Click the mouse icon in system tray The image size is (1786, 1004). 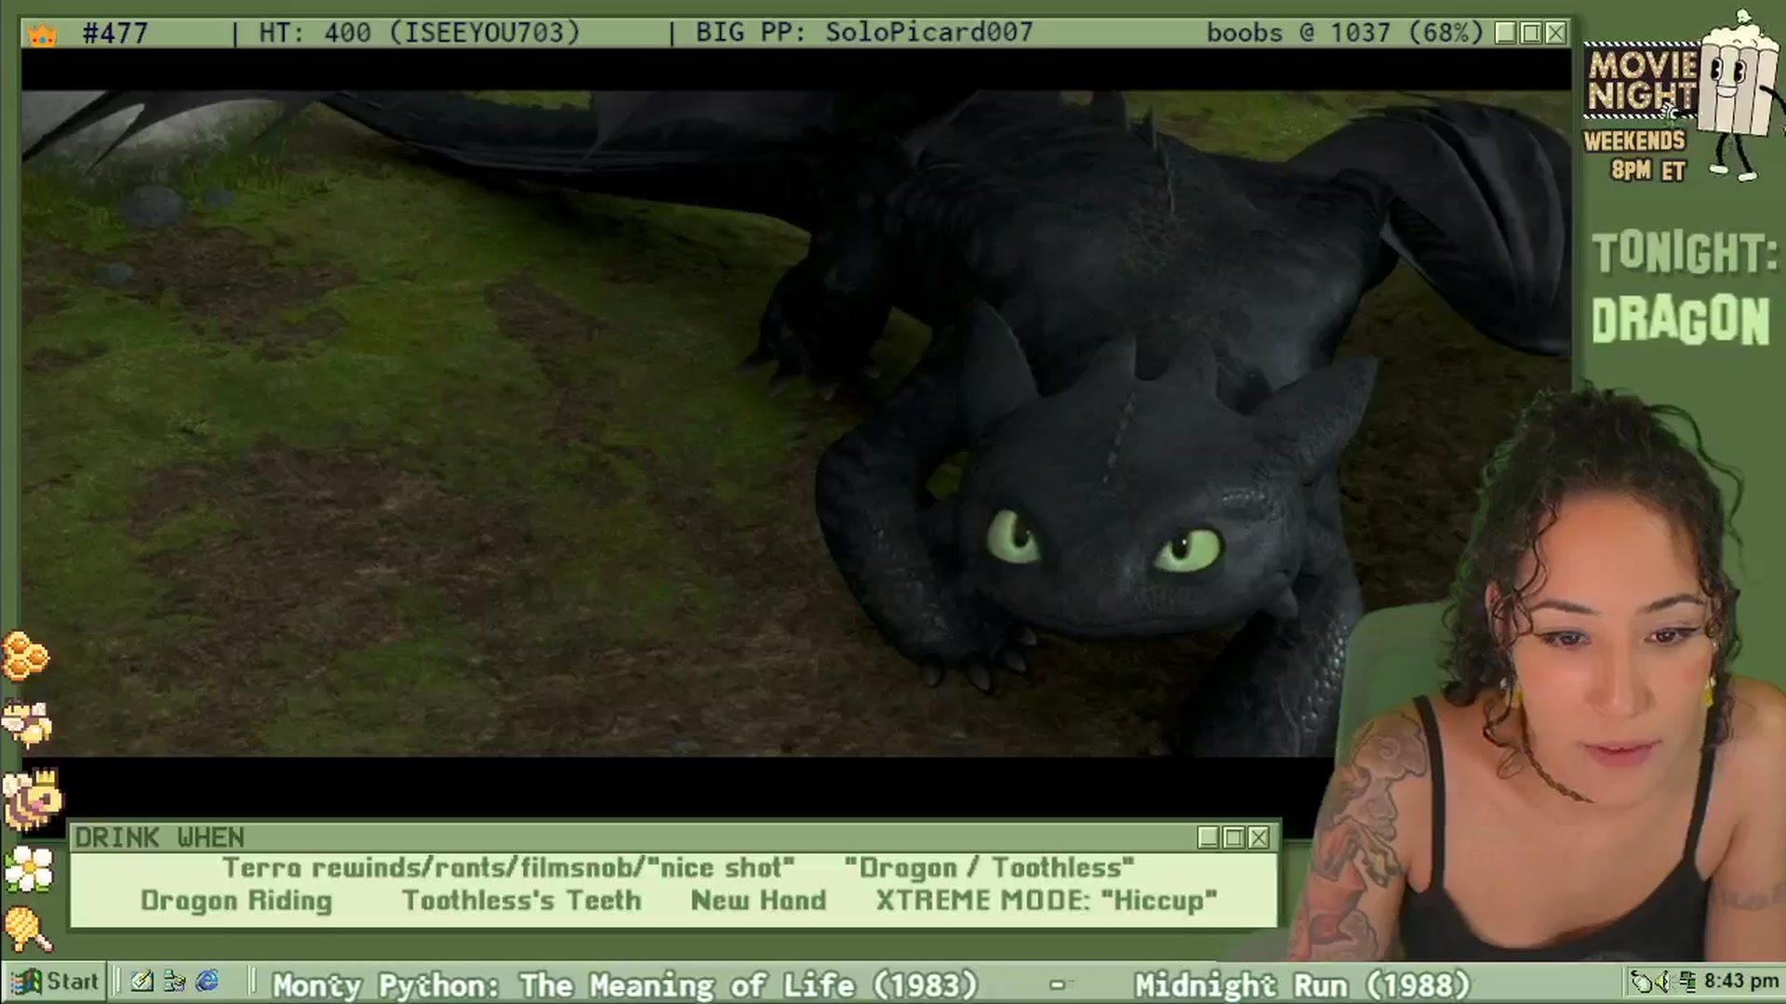1643,982
